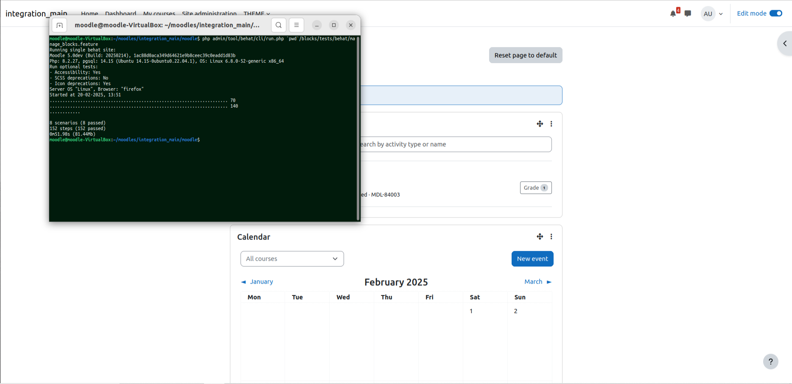Open the terminal hamburger menu
The image size is (792, 384).
[297, 25]
